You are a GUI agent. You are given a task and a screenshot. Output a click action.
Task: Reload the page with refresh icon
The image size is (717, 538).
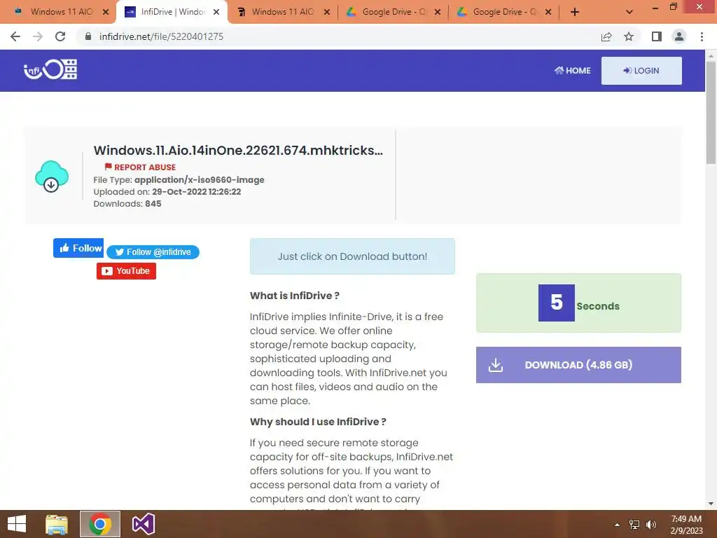60,36
